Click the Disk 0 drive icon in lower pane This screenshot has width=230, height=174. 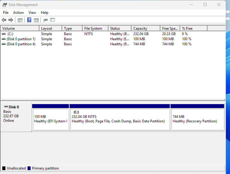click(x=6, y=106)
